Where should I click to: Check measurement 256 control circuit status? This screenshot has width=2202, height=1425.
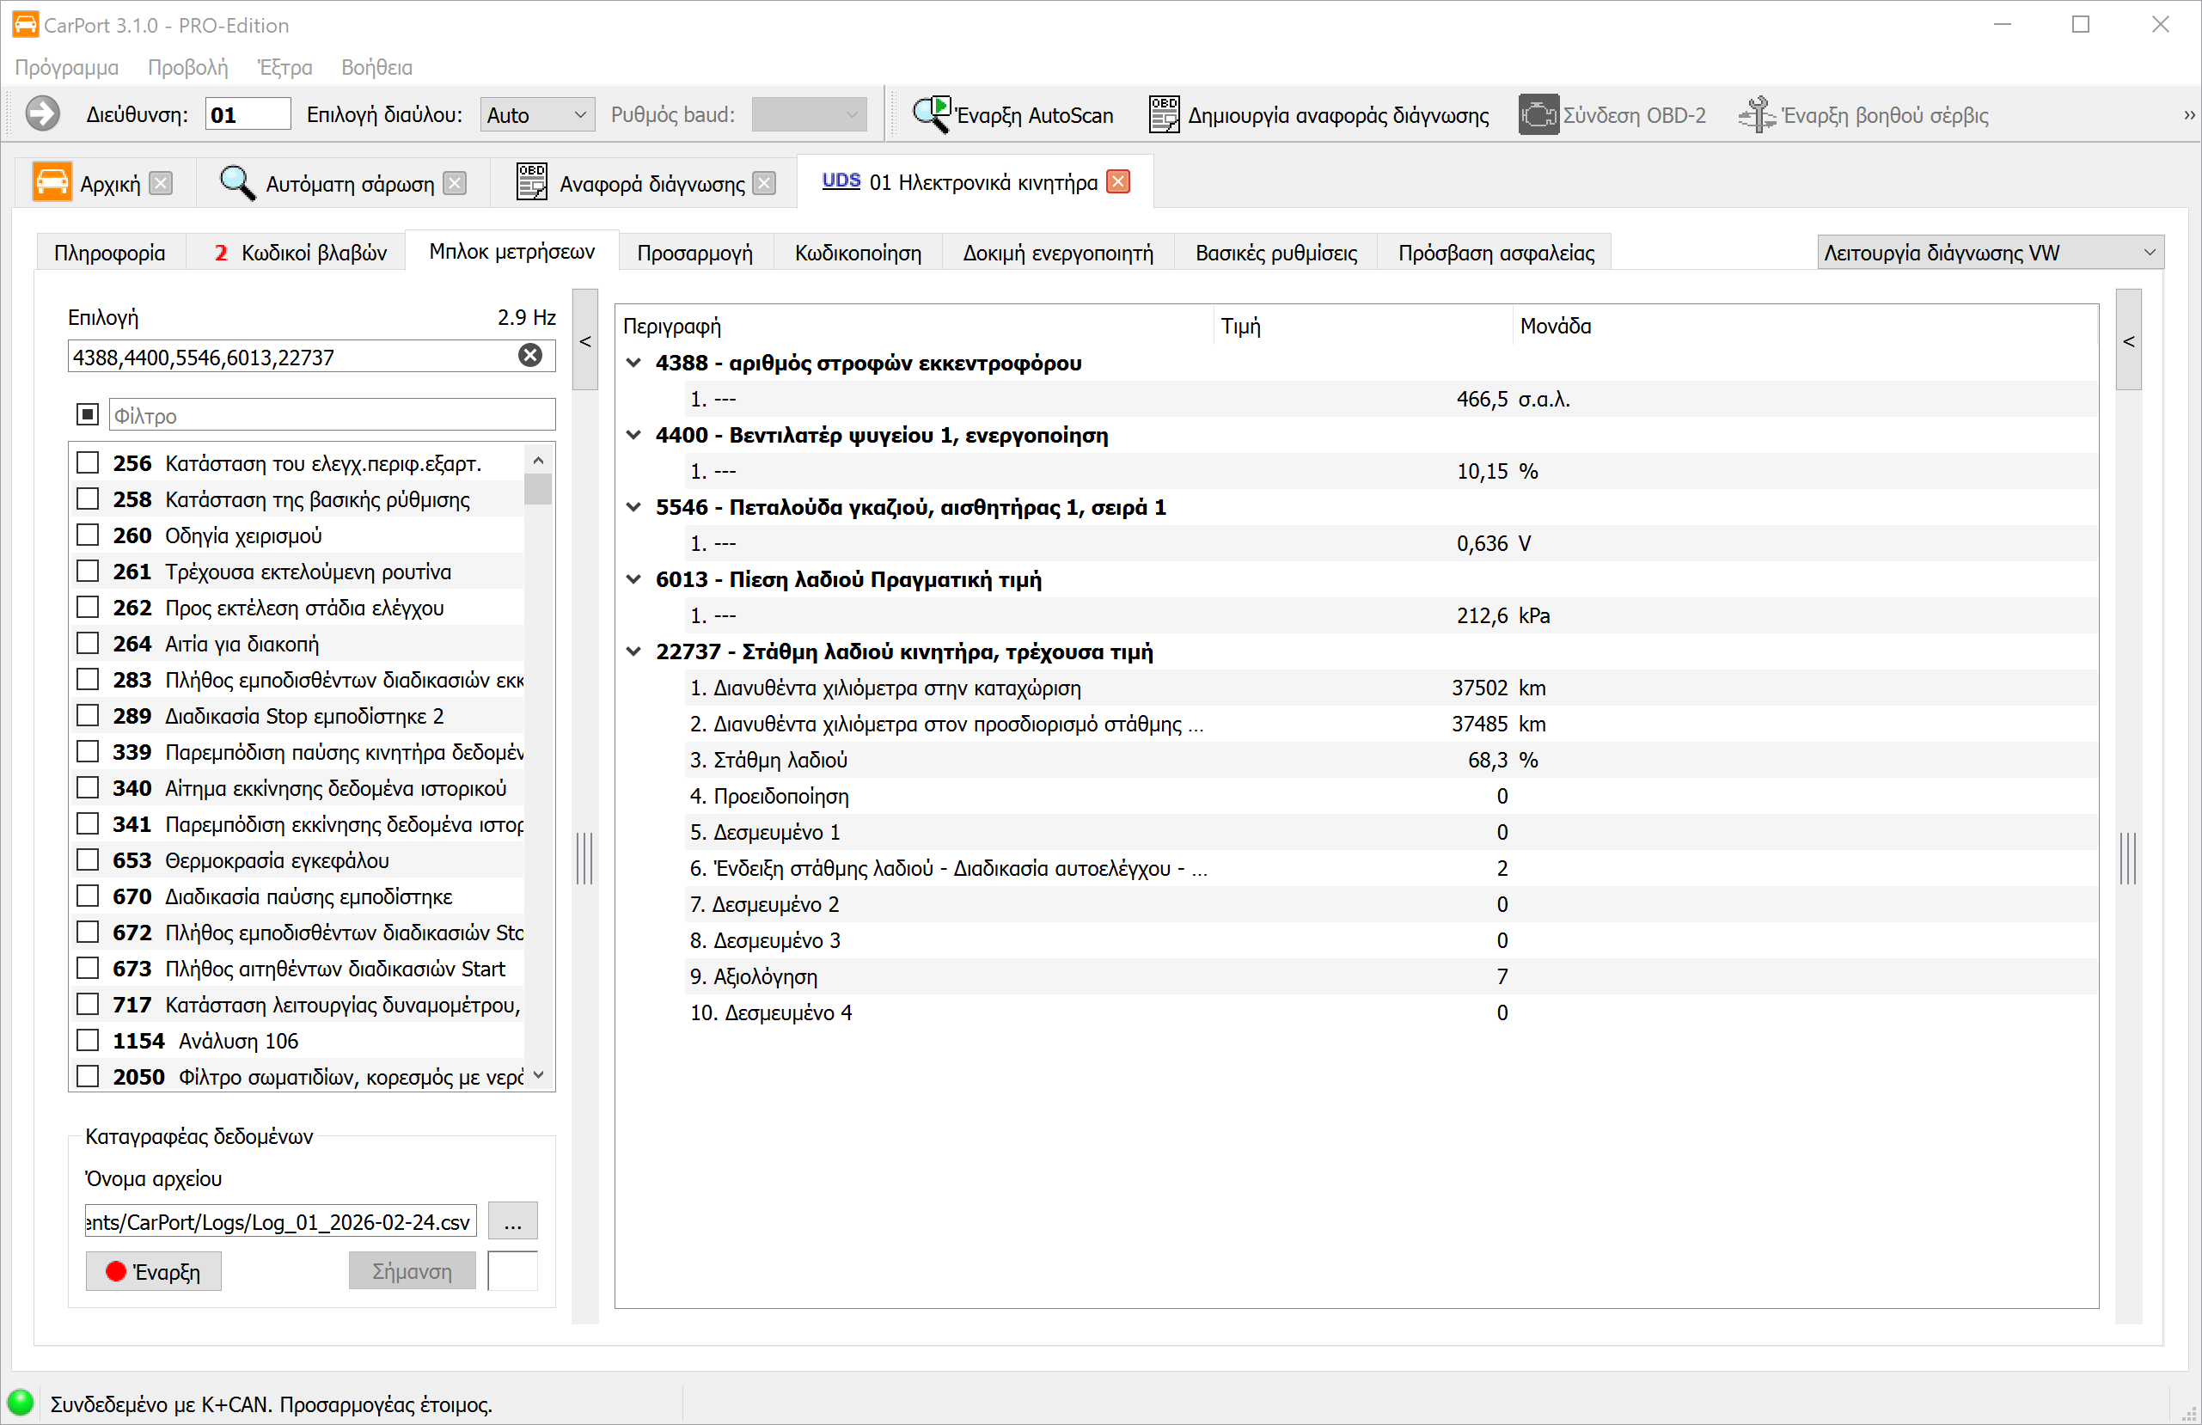pyautogui.click(x=88, y=462)
